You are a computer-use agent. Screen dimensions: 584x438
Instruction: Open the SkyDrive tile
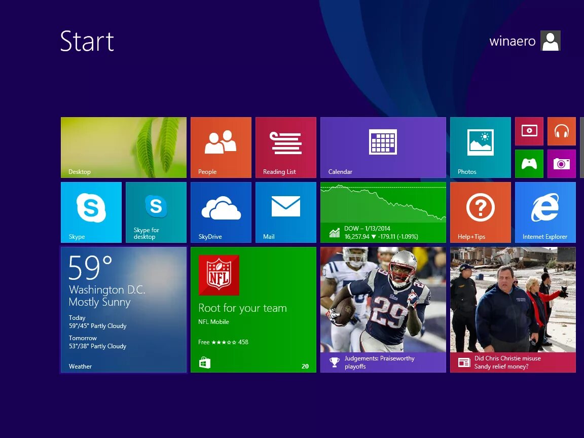221,212
